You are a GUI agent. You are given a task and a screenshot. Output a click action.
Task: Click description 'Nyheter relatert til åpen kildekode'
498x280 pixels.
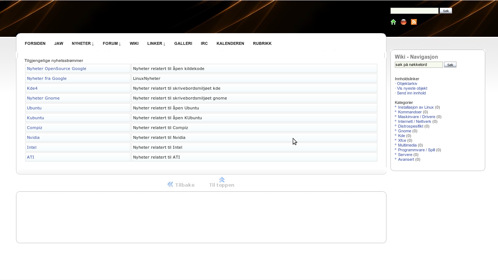tap(169, 69)
